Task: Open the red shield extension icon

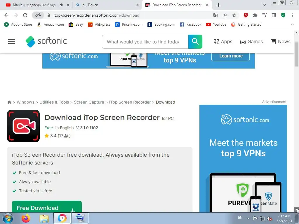Action: coord(246,15)
